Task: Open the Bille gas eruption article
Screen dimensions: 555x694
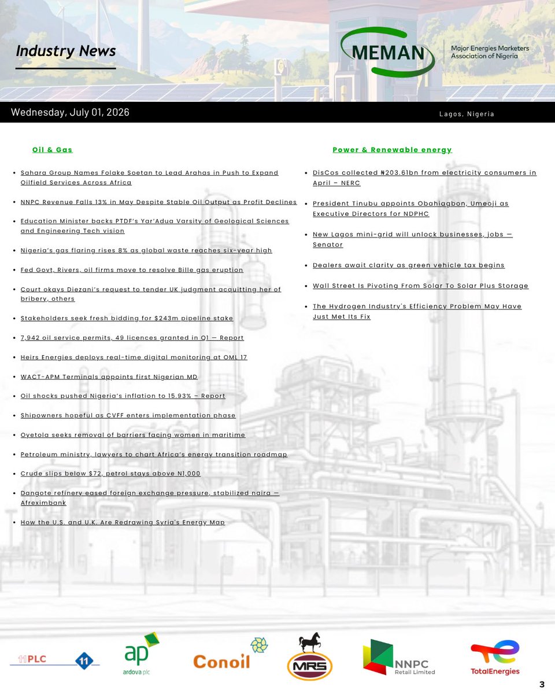Action: [x=132, y=270]
